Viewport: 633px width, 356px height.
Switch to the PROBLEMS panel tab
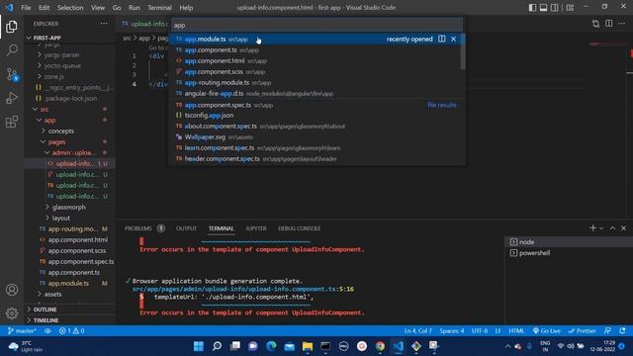pos(138,228)
